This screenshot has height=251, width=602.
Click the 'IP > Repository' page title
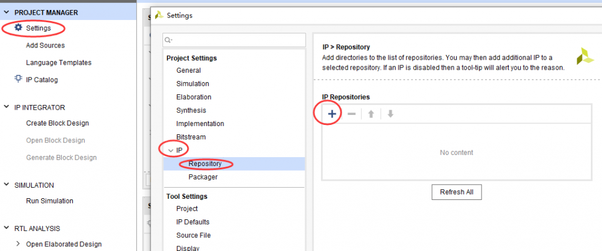point(346,47)
